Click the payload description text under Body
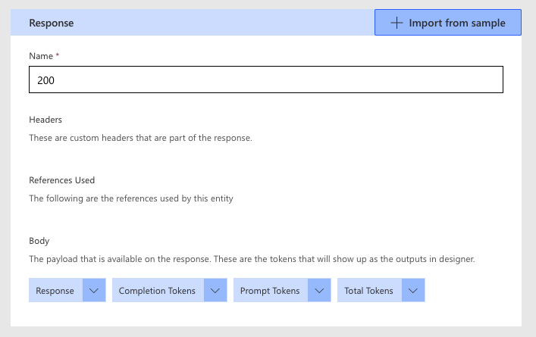 point(252,259)
